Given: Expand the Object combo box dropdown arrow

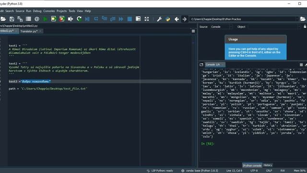Looking at the screenshot, I should pyautogui.click(x=299, y=27).
